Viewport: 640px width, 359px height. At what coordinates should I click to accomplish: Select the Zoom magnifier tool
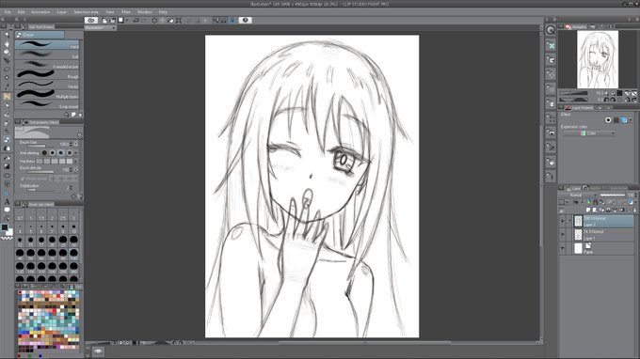tap(7, 35)
